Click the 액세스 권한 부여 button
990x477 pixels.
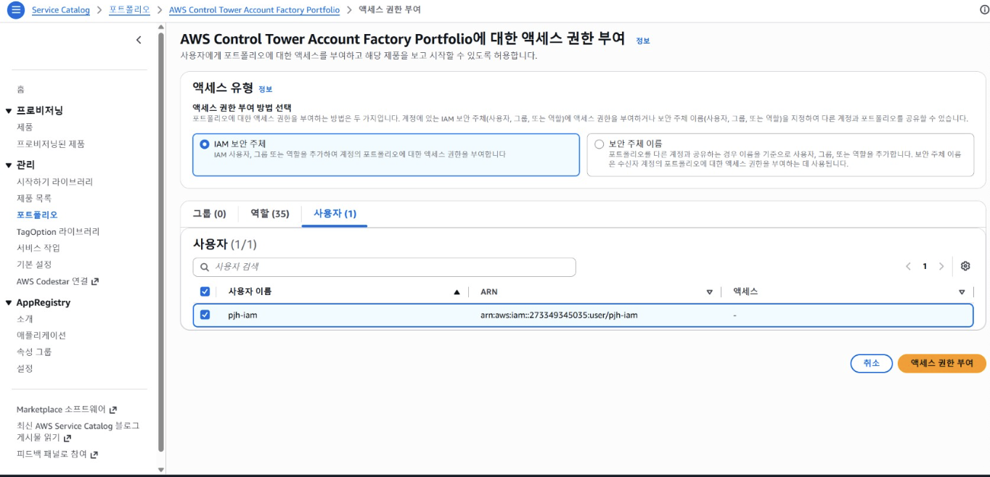[942, 363]
